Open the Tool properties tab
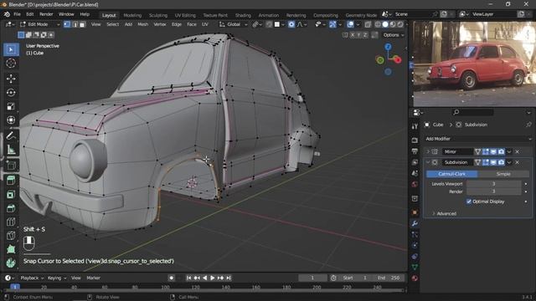This screenshot has height=301, width=536. pyautogui.click(x=415, y=126)
